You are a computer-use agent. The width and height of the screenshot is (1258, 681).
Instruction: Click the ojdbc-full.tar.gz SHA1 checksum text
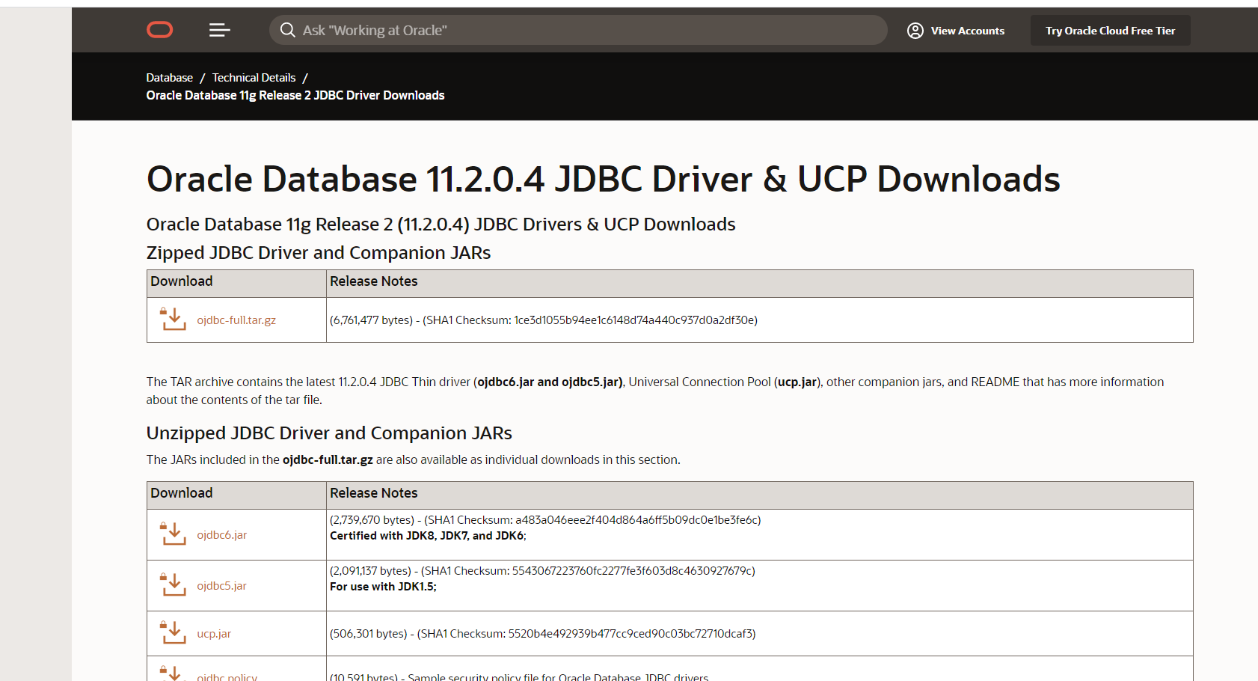(x=544, y=320)
